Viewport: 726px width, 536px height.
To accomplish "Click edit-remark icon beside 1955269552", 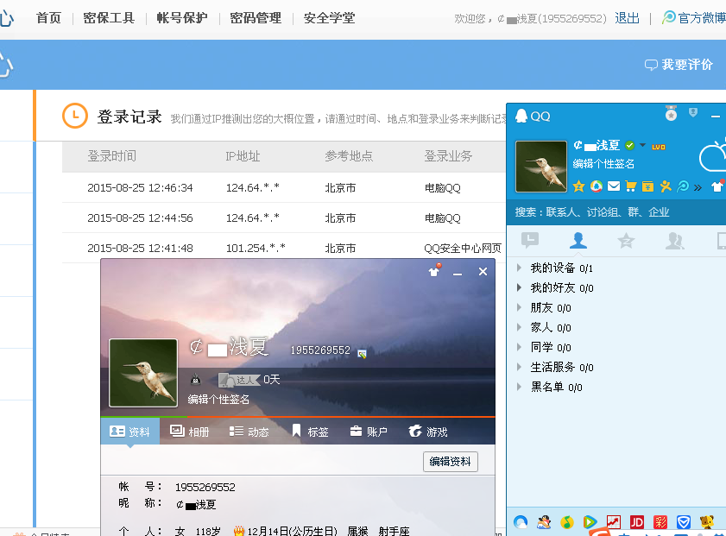I will [362, 354].
